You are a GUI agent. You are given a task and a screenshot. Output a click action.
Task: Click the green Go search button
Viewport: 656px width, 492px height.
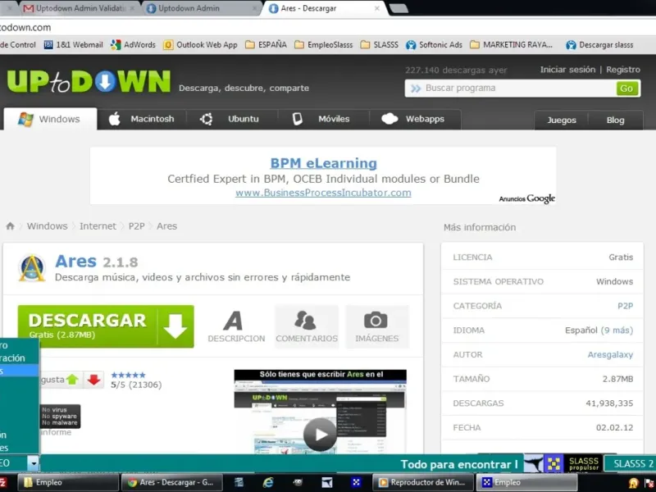(626, 89)
